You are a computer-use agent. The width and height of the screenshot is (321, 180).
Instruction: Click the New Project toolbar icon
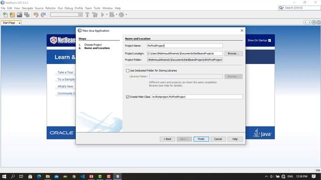12,14
